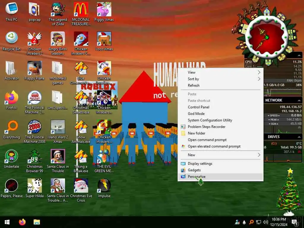Click the Christmas tree gadget
304x228 pixels.
pyautogui.click(x=289, y=192)
